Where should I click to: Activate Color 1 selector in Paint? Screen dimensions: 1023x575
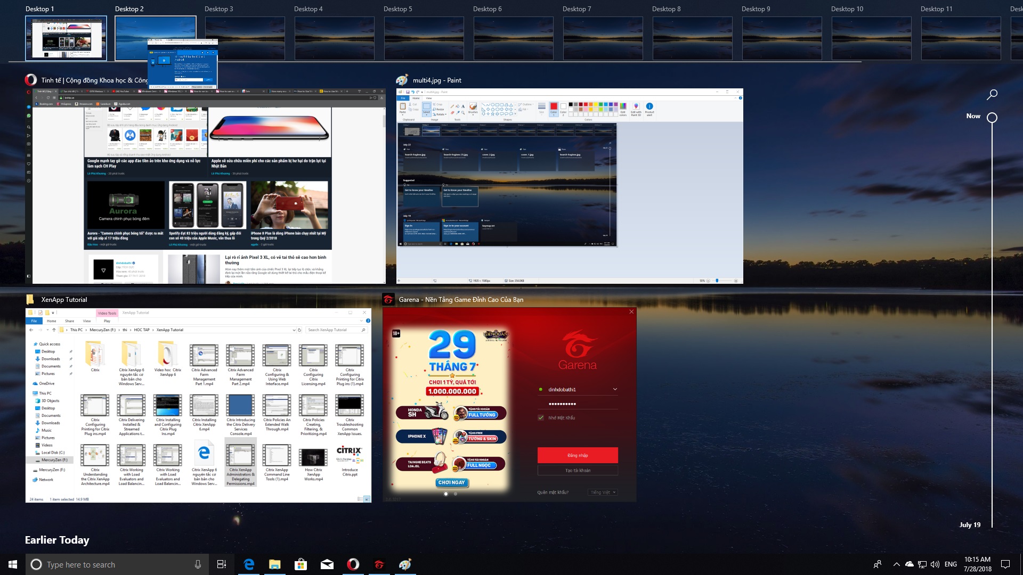point(554,109)
